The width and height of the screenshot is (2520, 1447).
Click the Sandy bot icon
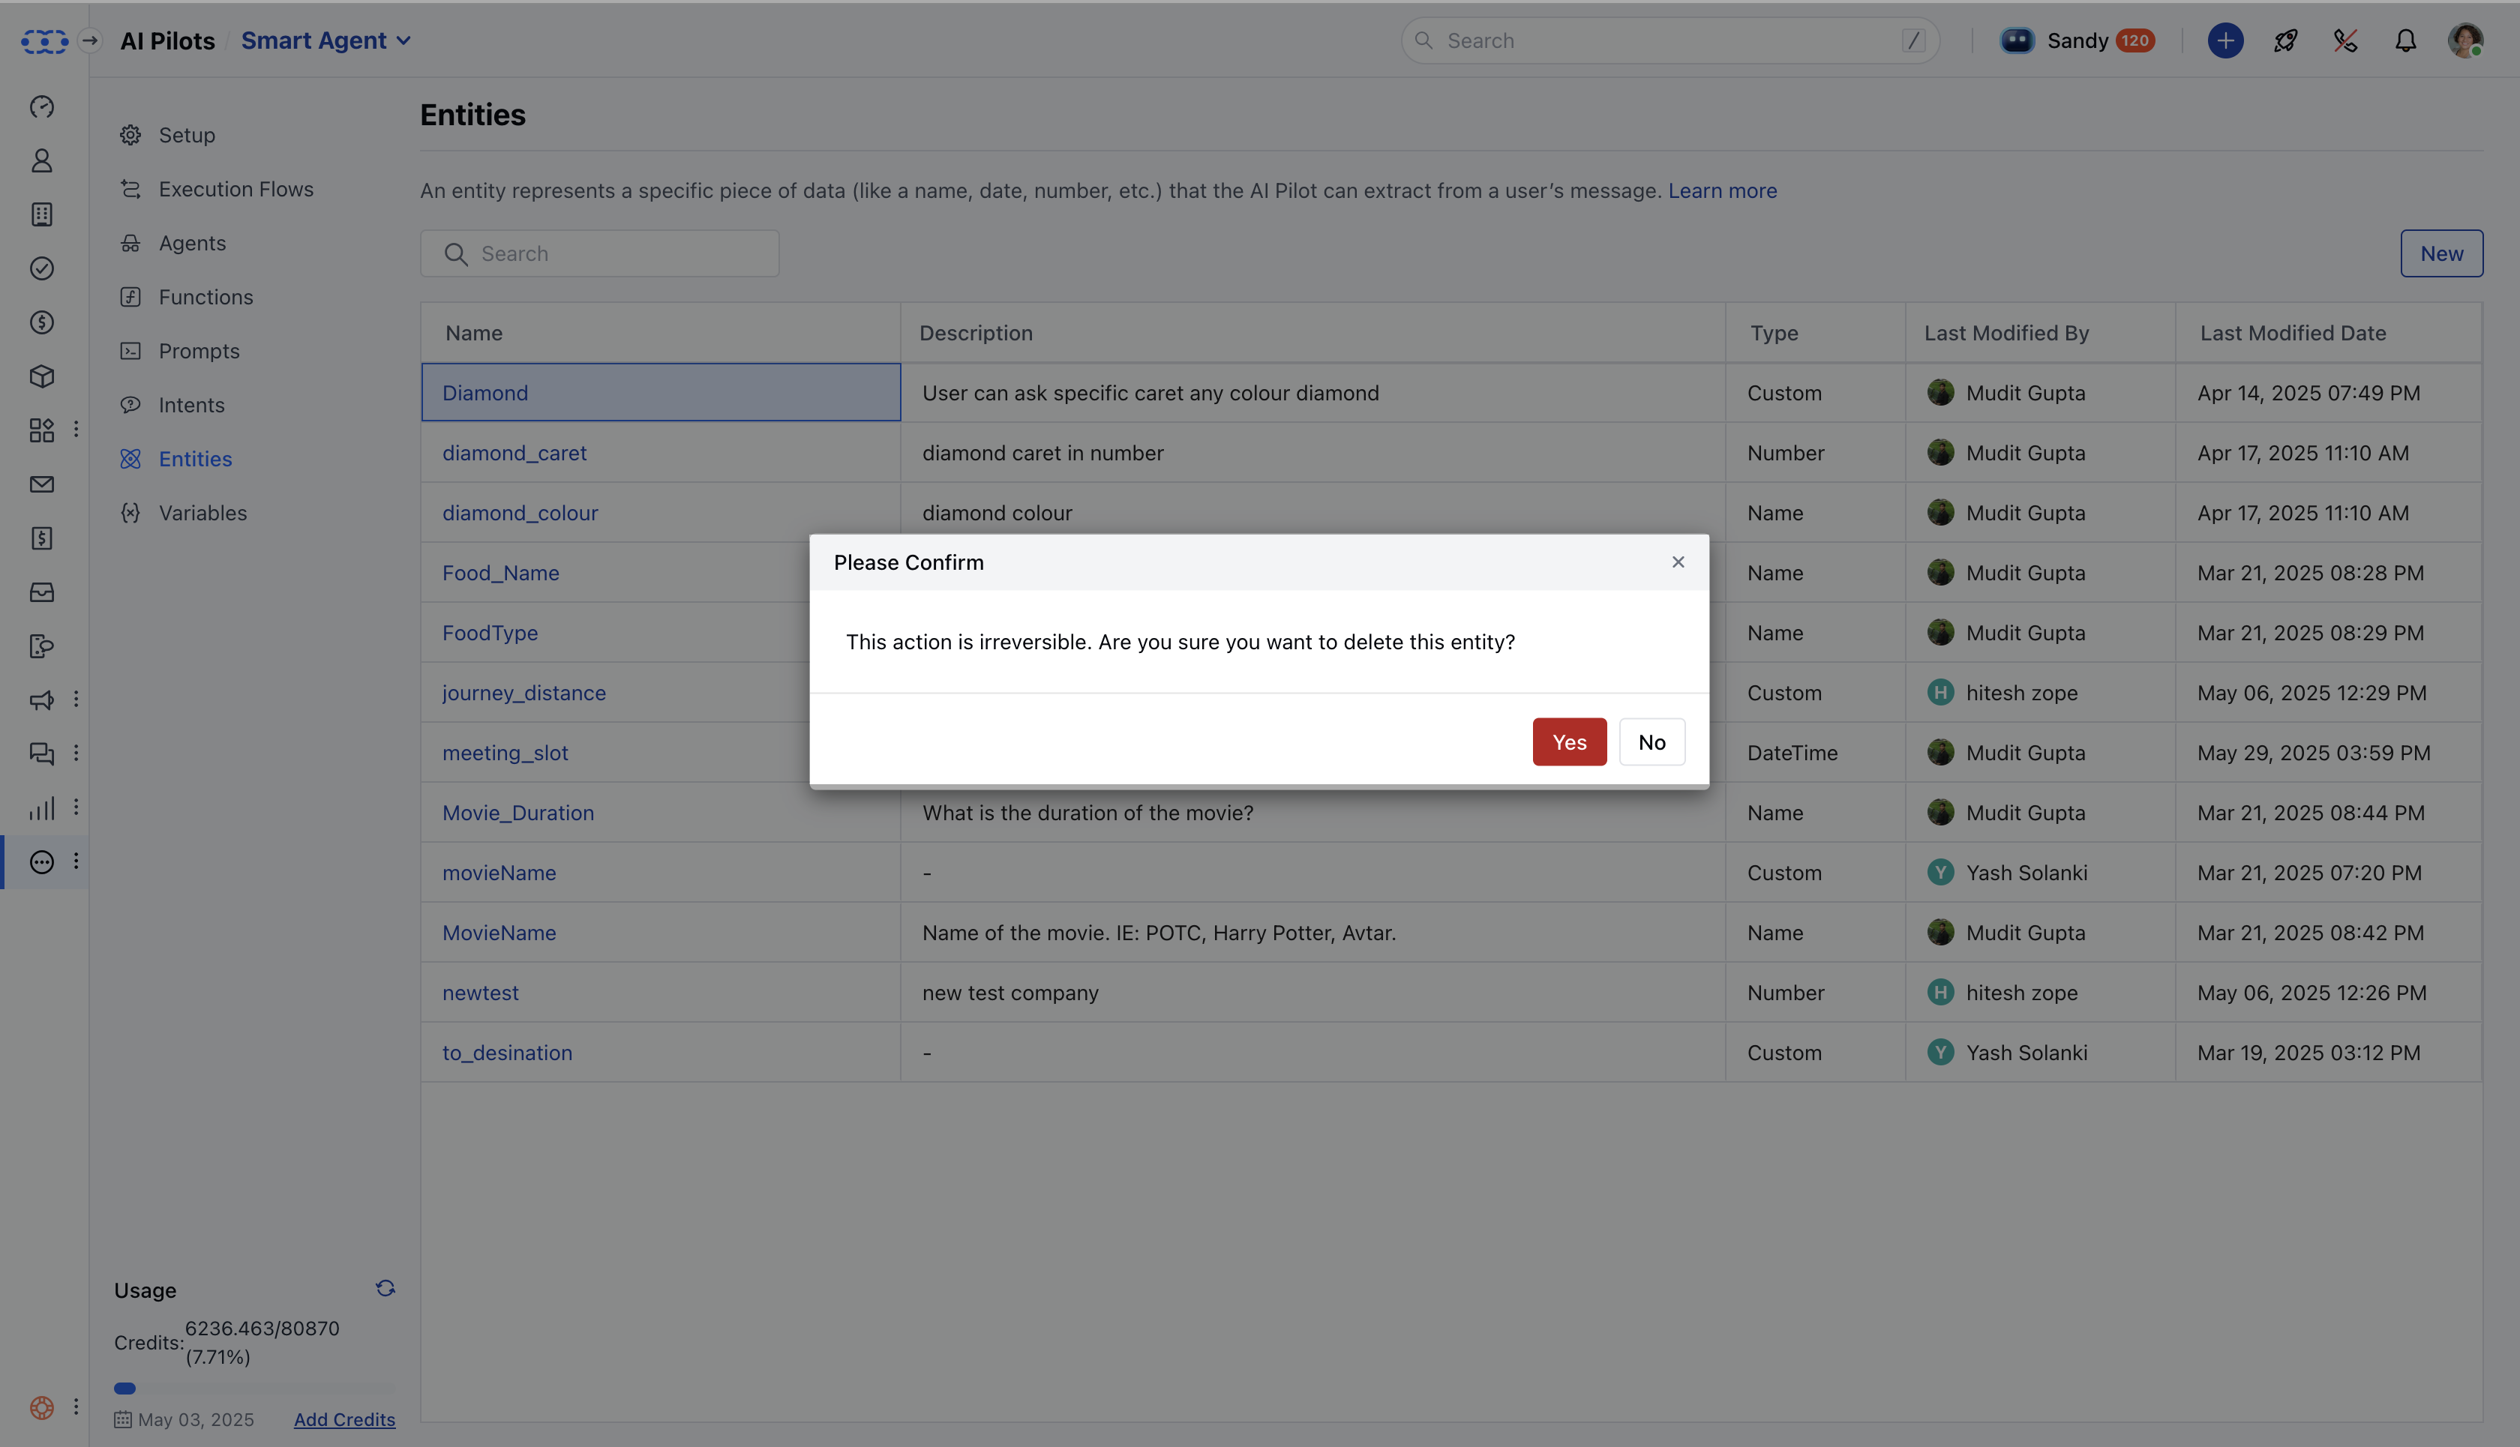2017,40
